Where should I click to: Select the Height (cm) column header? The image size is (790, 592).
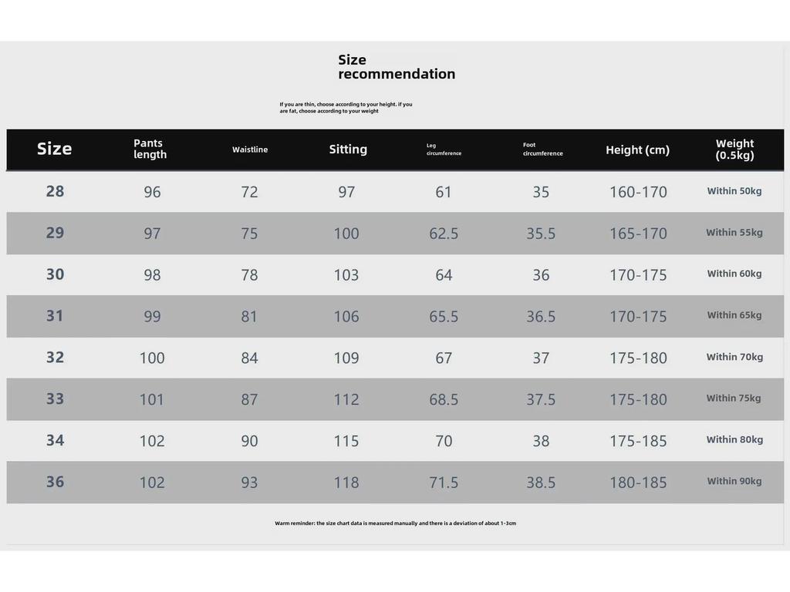(637, 150)
